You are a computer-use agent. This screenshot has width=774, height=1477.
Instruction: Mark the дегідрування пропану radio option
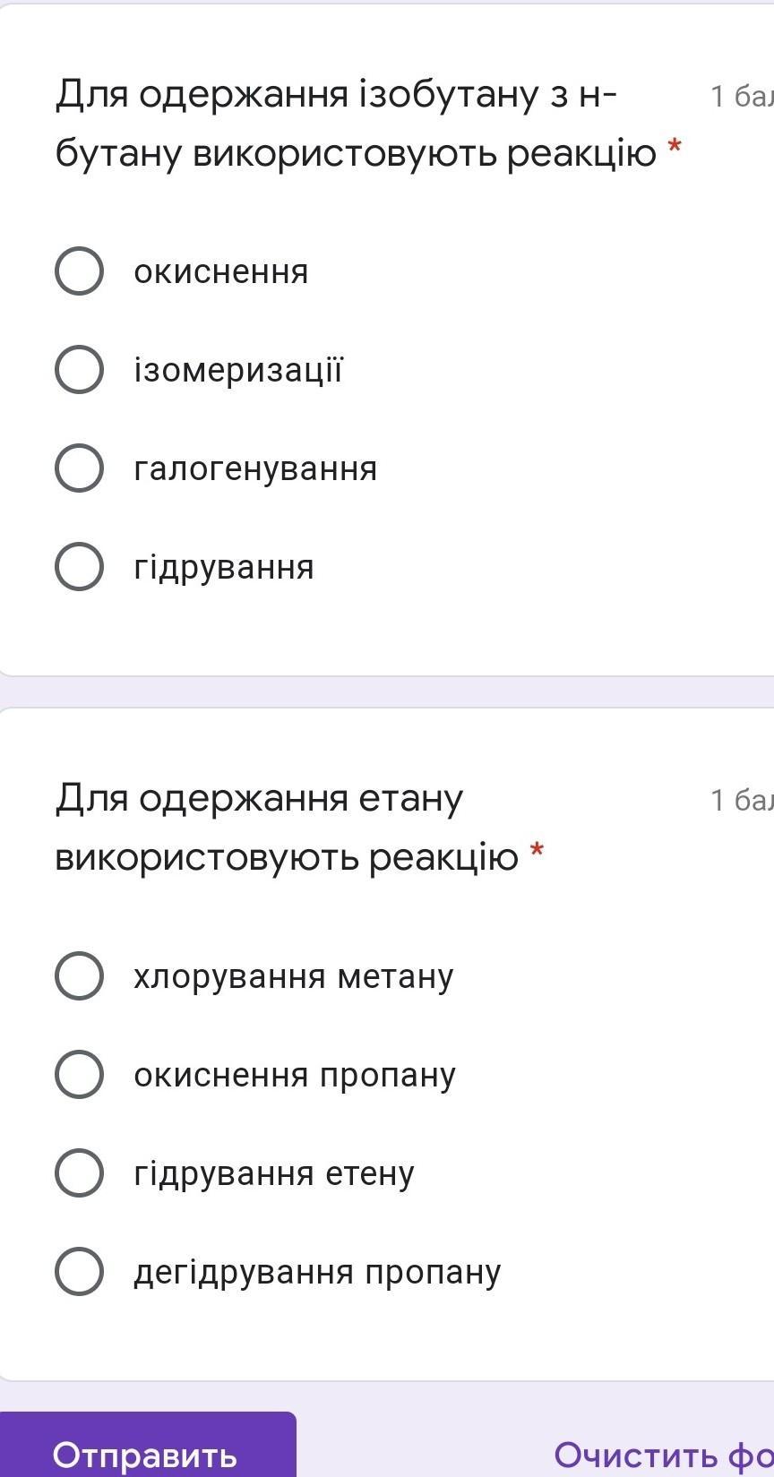click(79, 1271)
